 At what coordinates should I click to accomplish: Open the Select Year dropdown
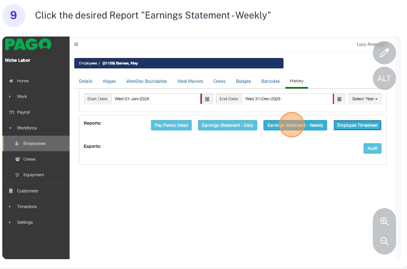[x=365, y=99]
